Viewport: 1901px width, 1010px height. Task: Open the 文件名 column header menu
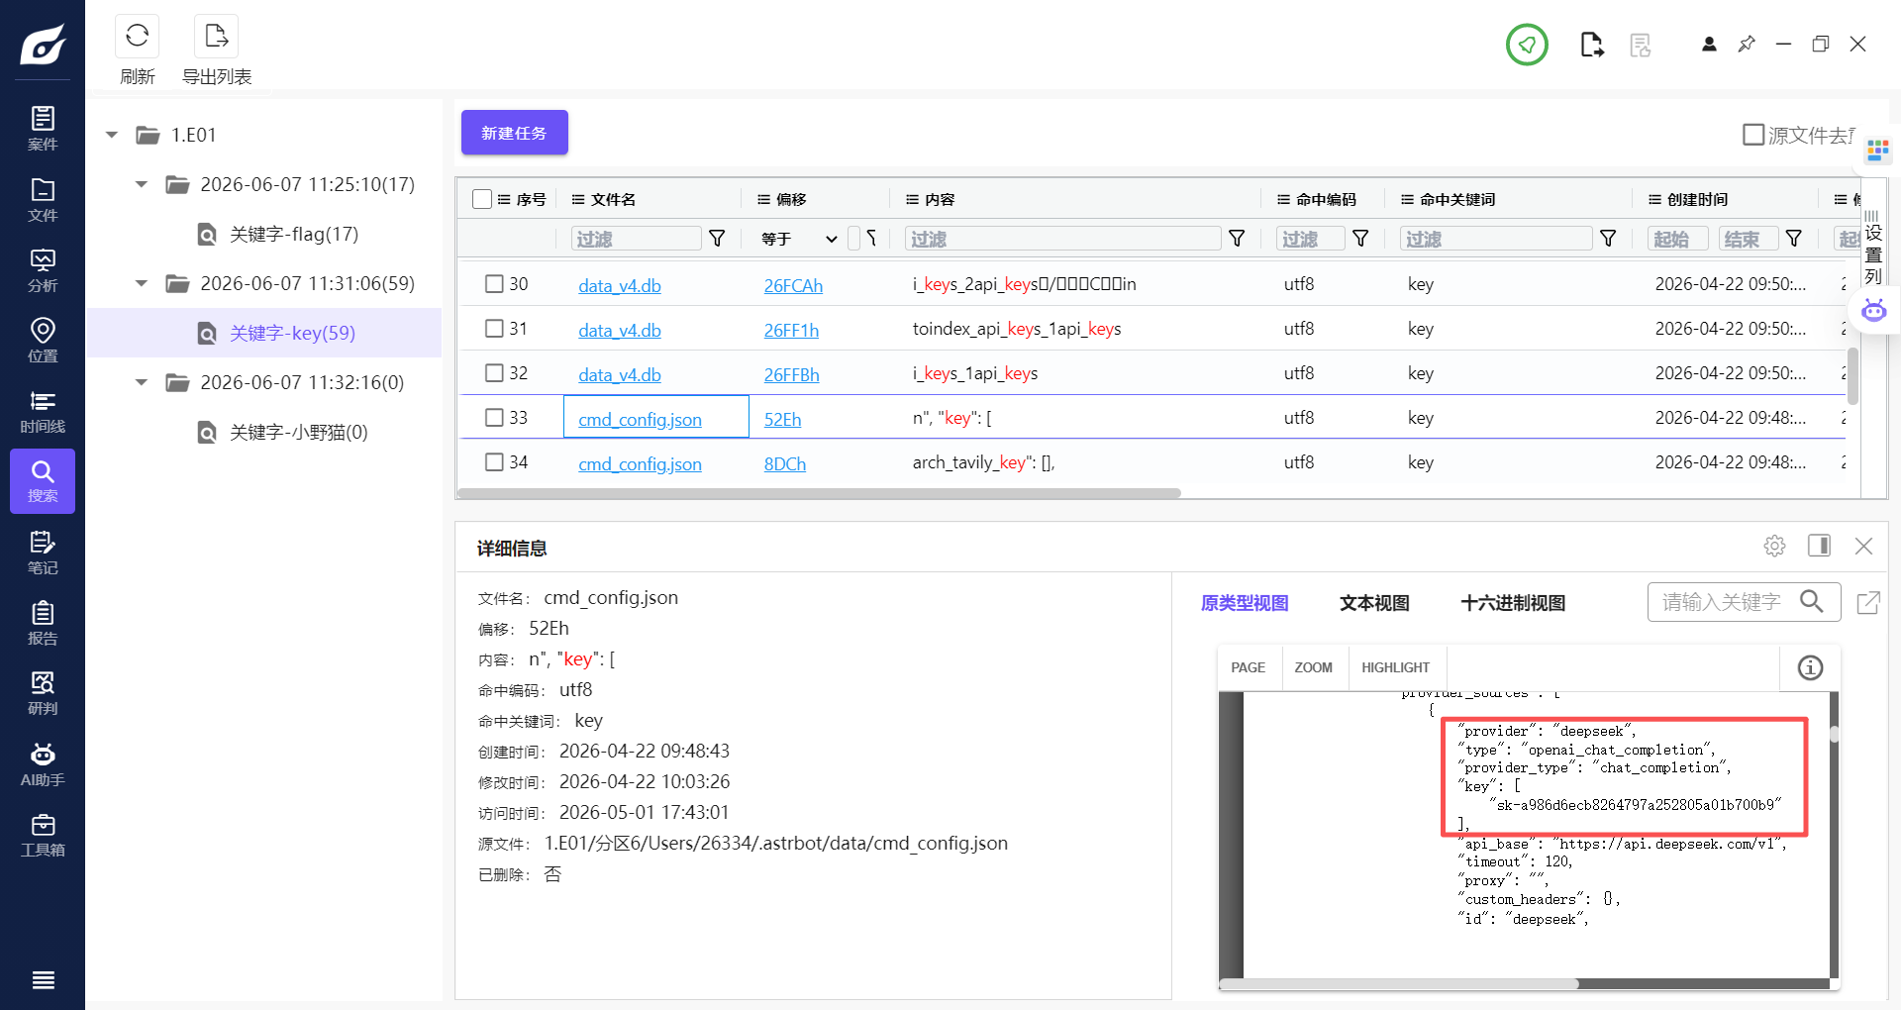click(578, 199)
